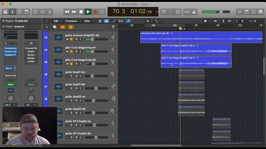This screenshot has width=266, height=149.
Task: Unsolo track 44 gitar 2 arp begguining rev
Action: click(x=71, y=51)
